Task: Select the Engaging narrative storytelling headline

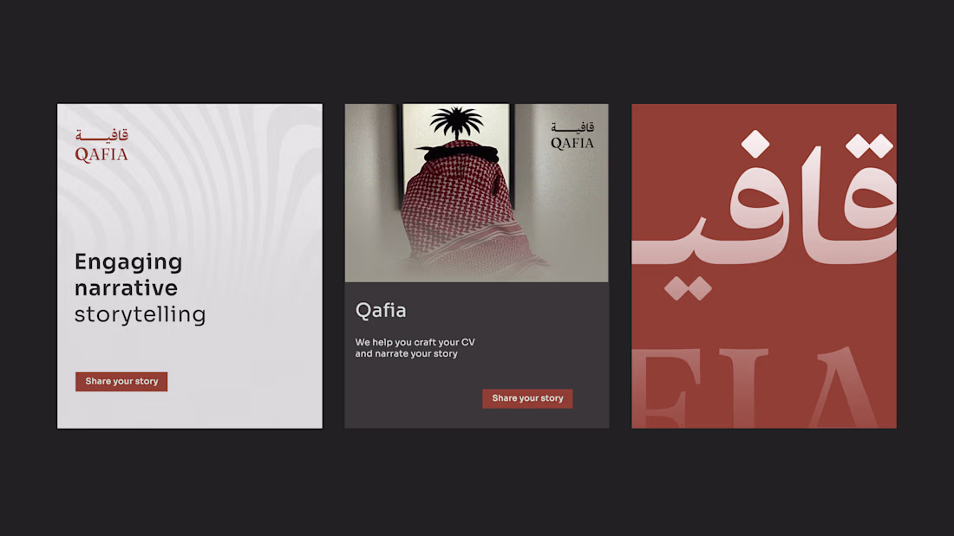Action: (140, 288)
